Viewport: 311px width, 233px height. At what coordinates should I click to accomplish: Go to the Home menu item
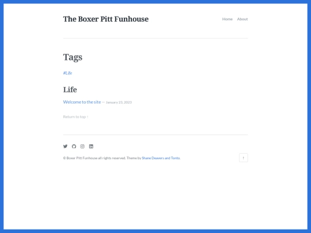tap(227, 19)
